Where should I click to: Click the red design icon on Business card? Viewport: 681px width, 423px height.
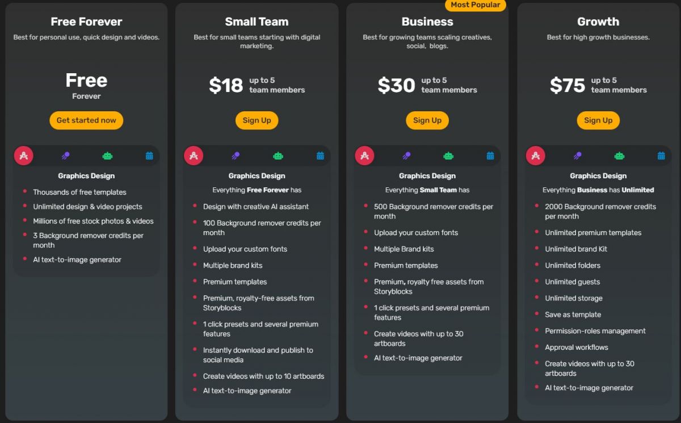coord(364,154)
